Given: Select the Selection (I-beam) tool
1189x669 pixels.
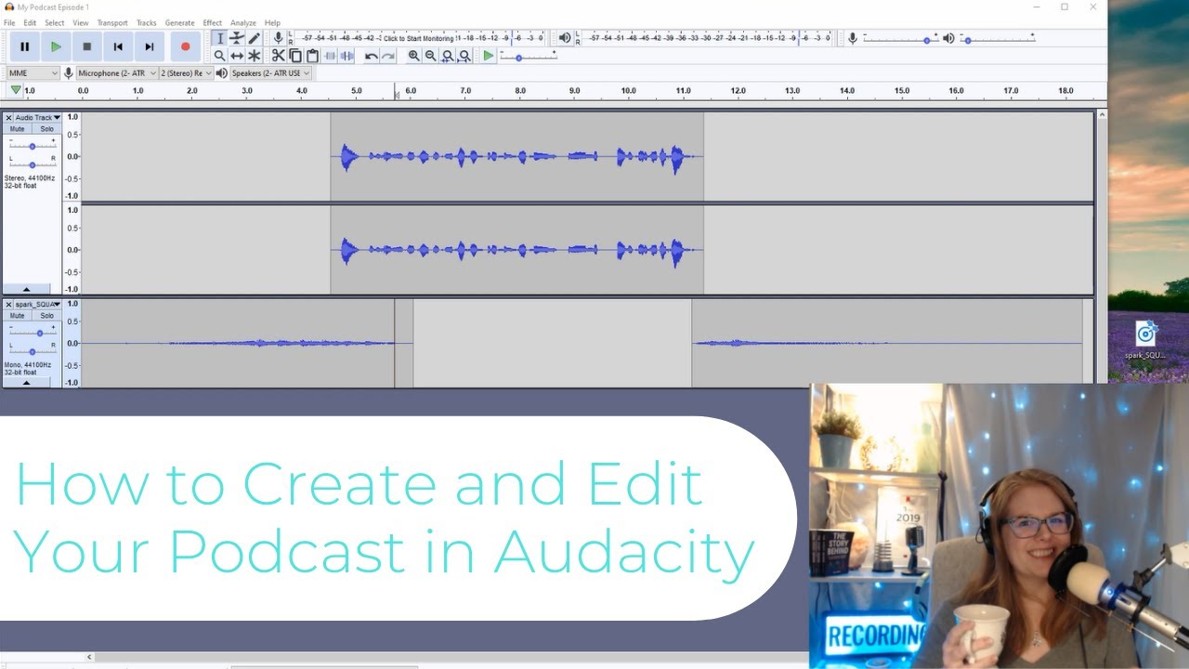Looking at the screenshot, I should [219, 38].
